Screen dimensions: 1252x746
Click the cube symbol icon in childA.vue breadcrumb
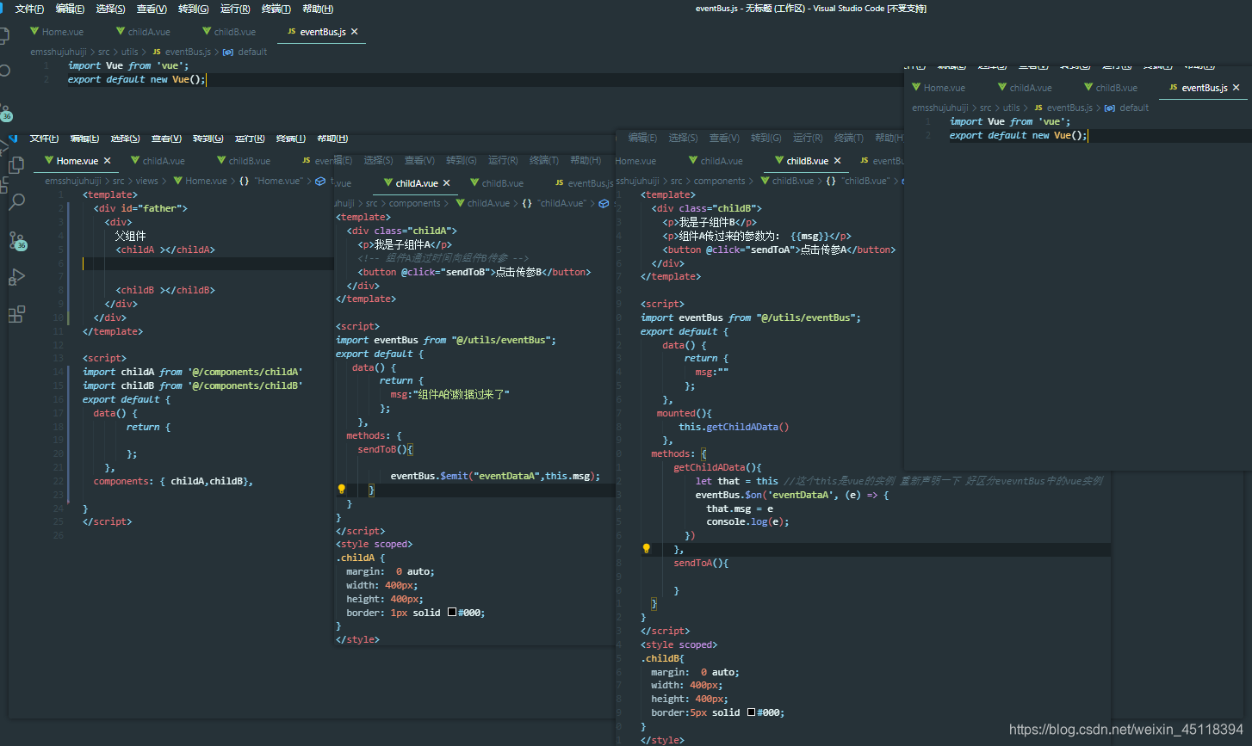604,203
